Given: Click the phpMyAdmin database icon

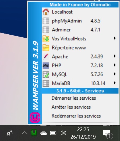Looking at the screenshot, I should [46, 21].
